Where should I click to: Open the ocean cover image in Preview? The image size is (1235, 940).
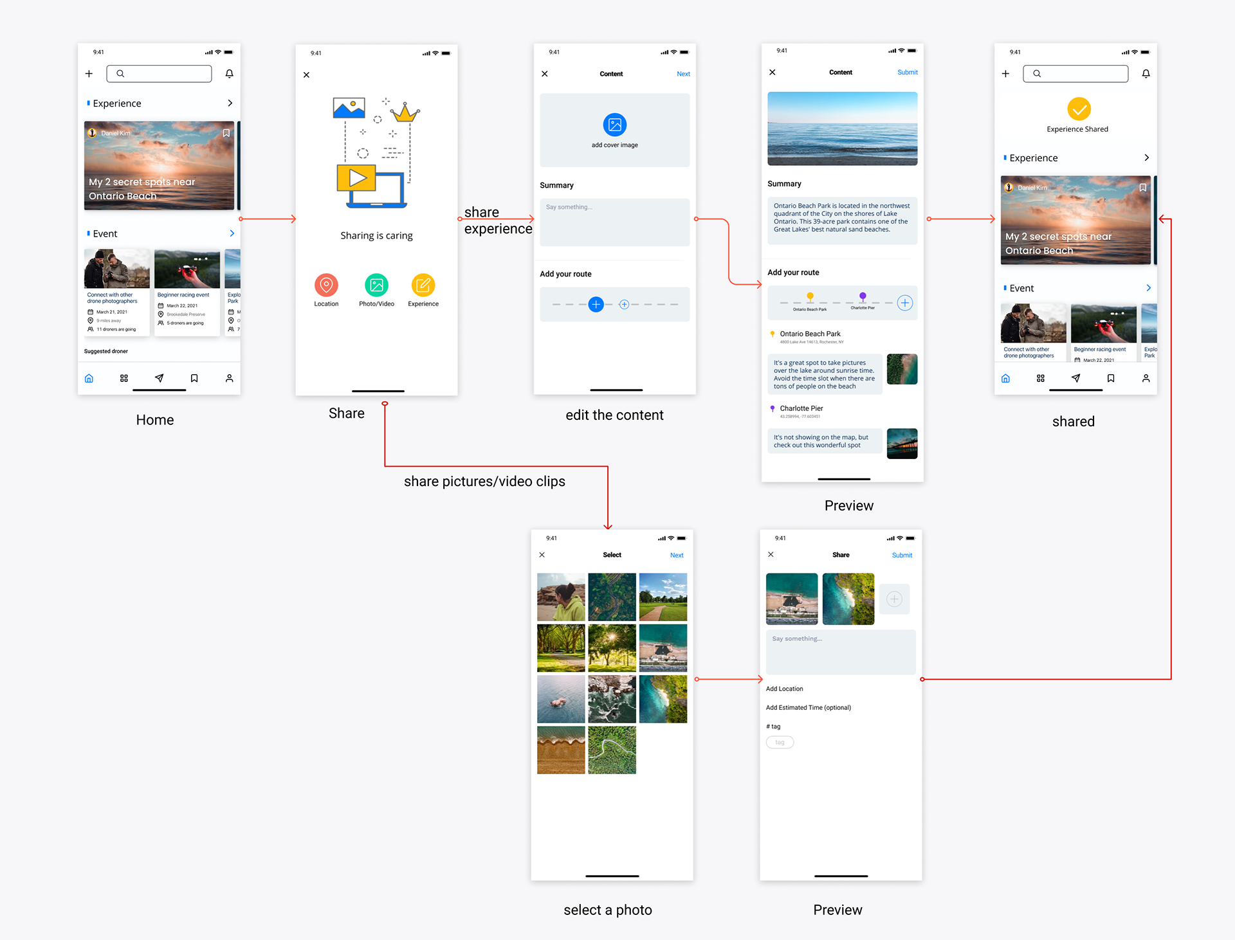[x=843, y=129]
